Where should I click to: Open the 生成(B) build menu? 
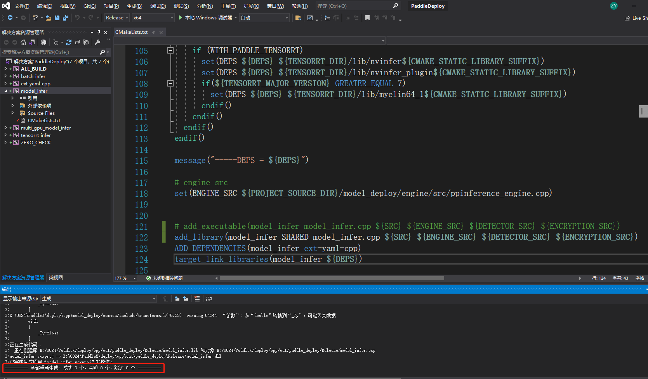coord(134,6)
